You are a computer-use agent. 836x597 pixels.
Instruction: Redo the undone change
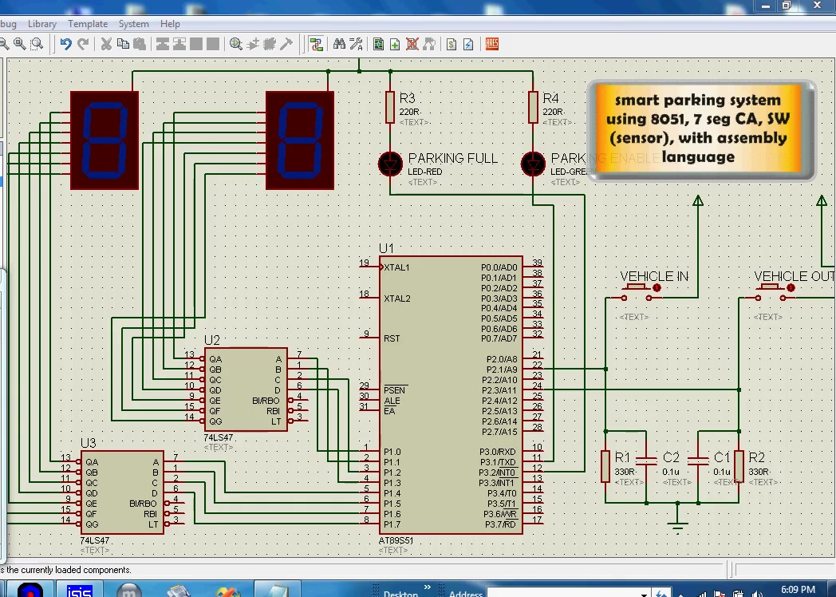point(83,44)
